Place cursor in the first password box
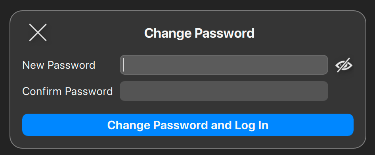Viewport: 375px width, 155px height. point(224,65)
